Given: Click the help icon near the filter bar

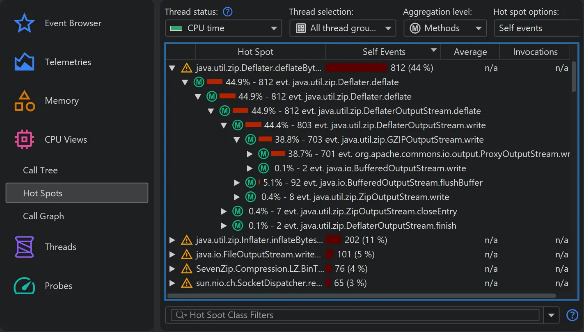Looking at the screenshot, I should (572, 315).
